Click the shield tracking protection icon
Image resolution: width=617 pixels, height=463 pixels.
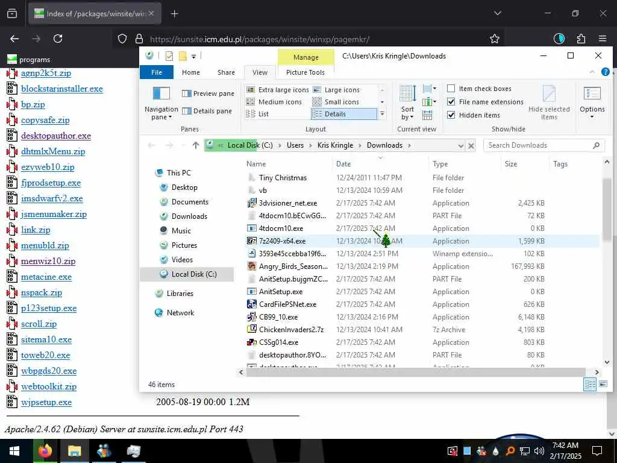[122, 39]
